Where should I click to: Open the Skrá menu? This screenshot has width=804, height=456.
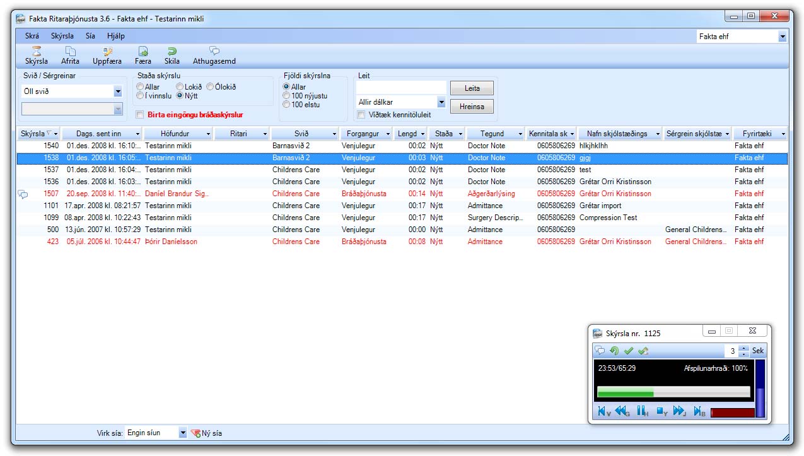(32, 36)
